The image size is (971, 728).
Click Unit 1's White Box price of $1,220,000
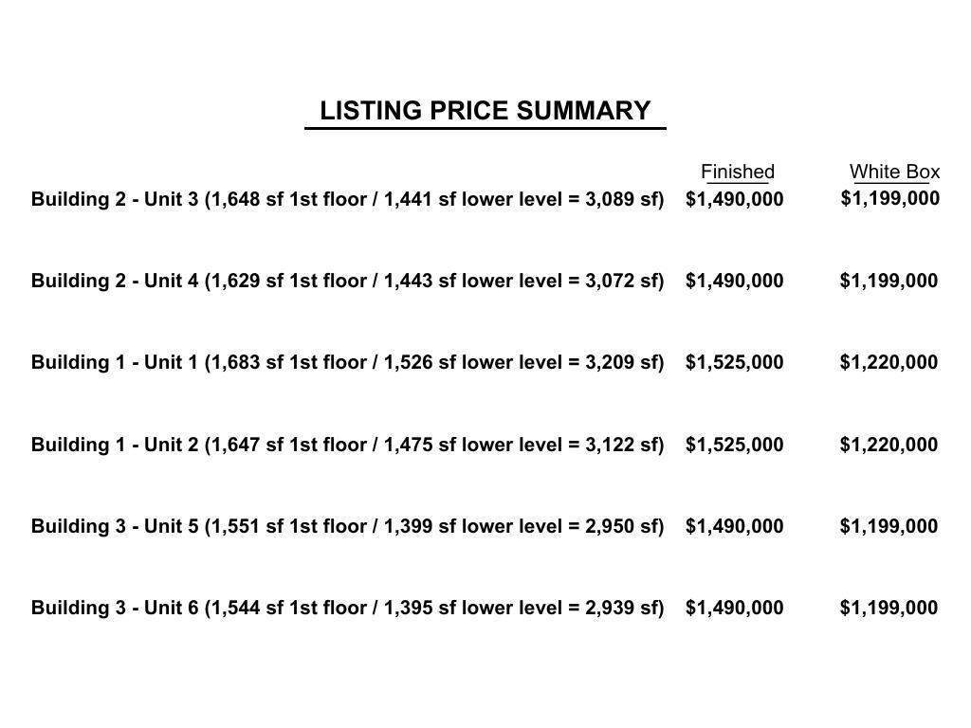pos(889,362)
